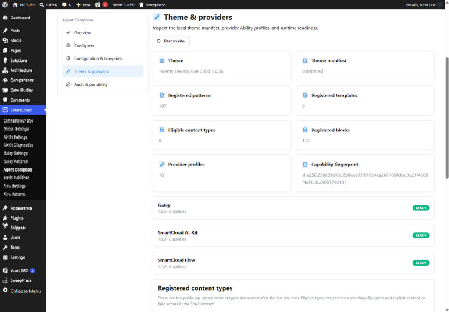This screenshot has width=449, height=312.
Task: Open Settings menu item
Action: [23, 257]
